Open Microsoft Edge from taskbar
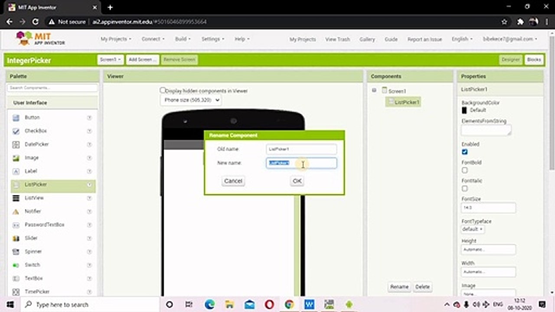Viewport: 555px width, 312px height. [x=209, y=304]
